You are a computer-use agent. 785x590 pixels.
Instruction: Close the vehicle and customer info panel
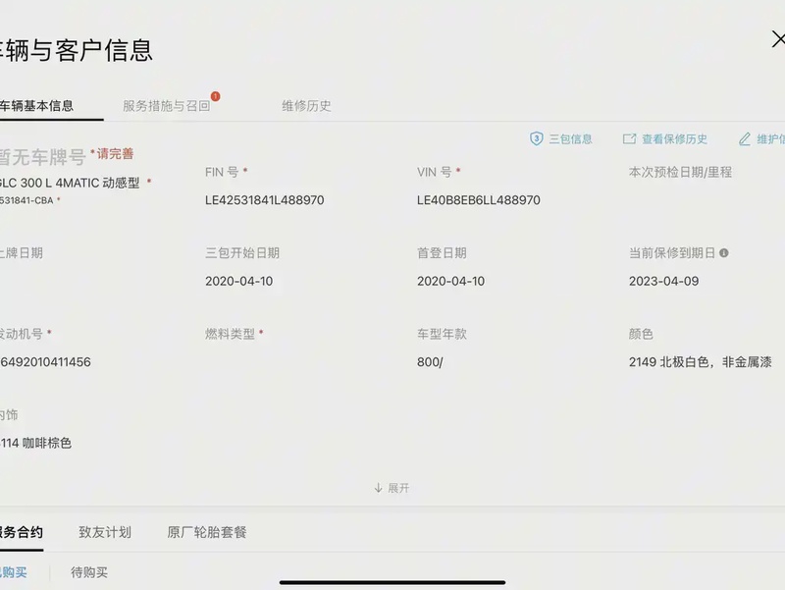(777, 40)
